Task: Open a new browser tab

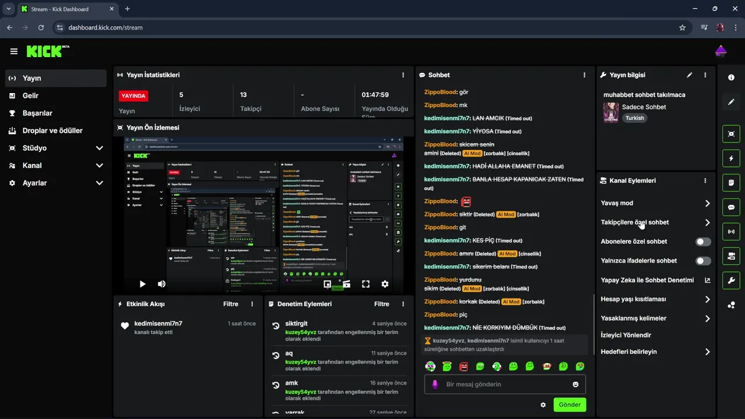Action: [x=127, y=9]
